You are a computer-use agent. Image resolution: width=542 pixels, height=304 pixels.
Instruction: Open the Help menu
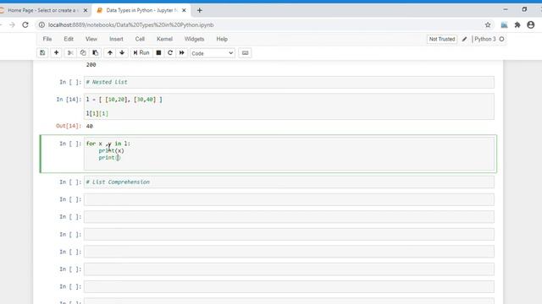(222, 39)
